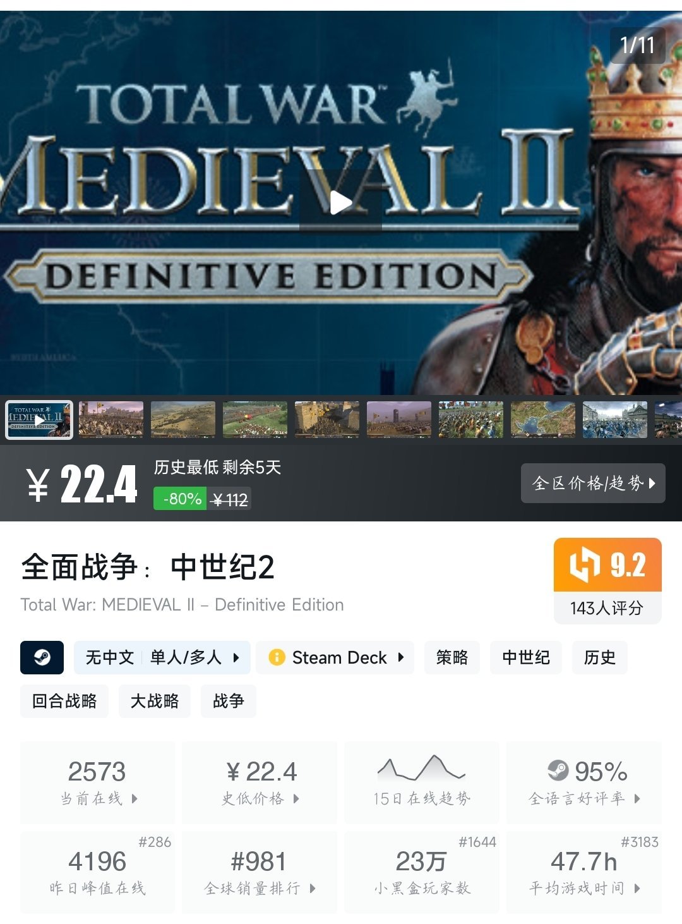Expand the 无中文 单人/多人 details arrow
Image resolution: width=682 pixels, height=924 pixels.
coord(236,657)
